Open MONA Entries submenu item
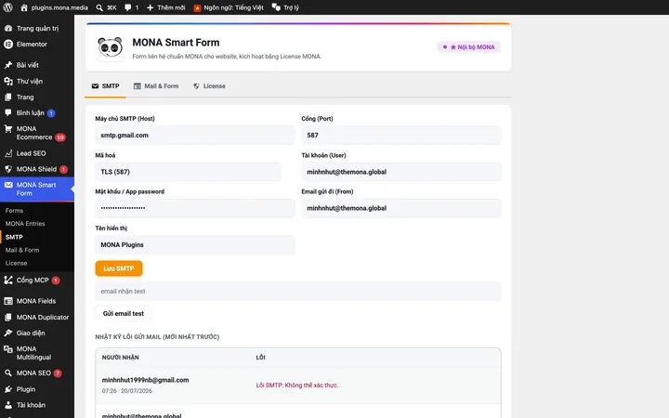Screen dimensions: 669x418 pyautogui.click(x=25, y=224)
